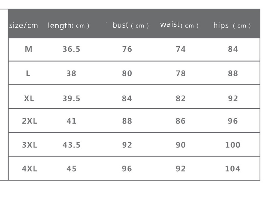Viewport: 269px width, 208px height.
Task: Click the 39.5 length value
Action: pyautogui.click(x=71, y=98)
